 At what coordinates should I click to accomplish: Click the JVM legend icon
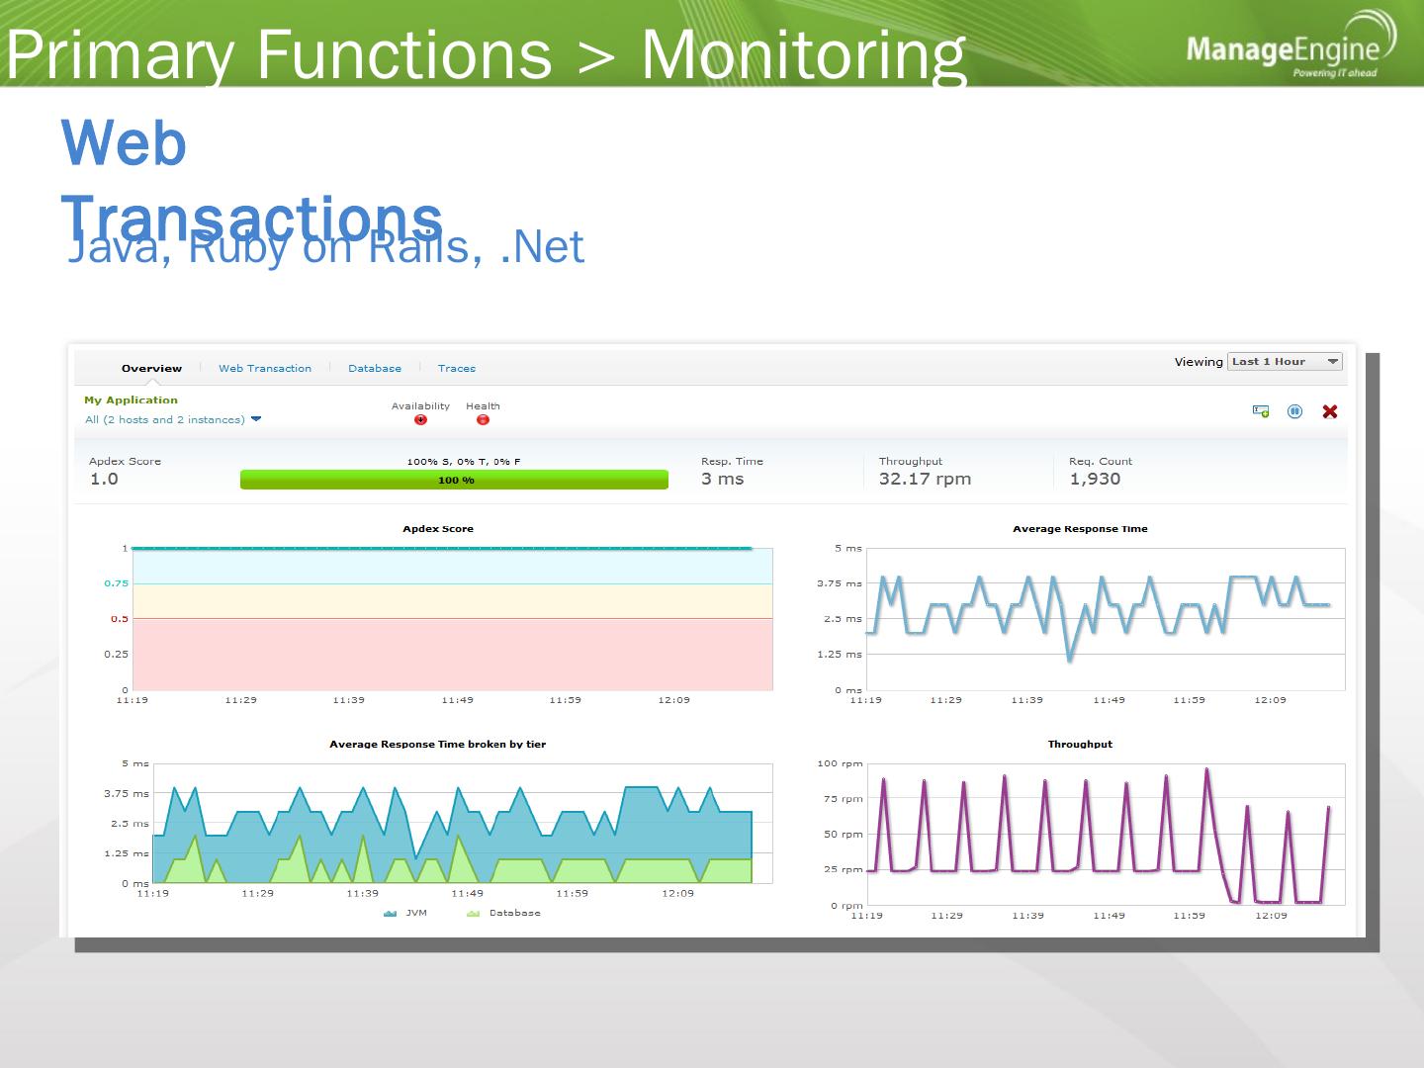(390, 914)
